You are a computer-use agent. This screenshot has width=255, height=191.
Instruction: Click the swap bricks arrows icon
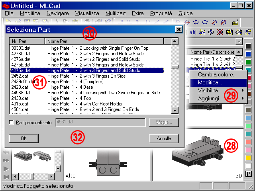point(248,32)
